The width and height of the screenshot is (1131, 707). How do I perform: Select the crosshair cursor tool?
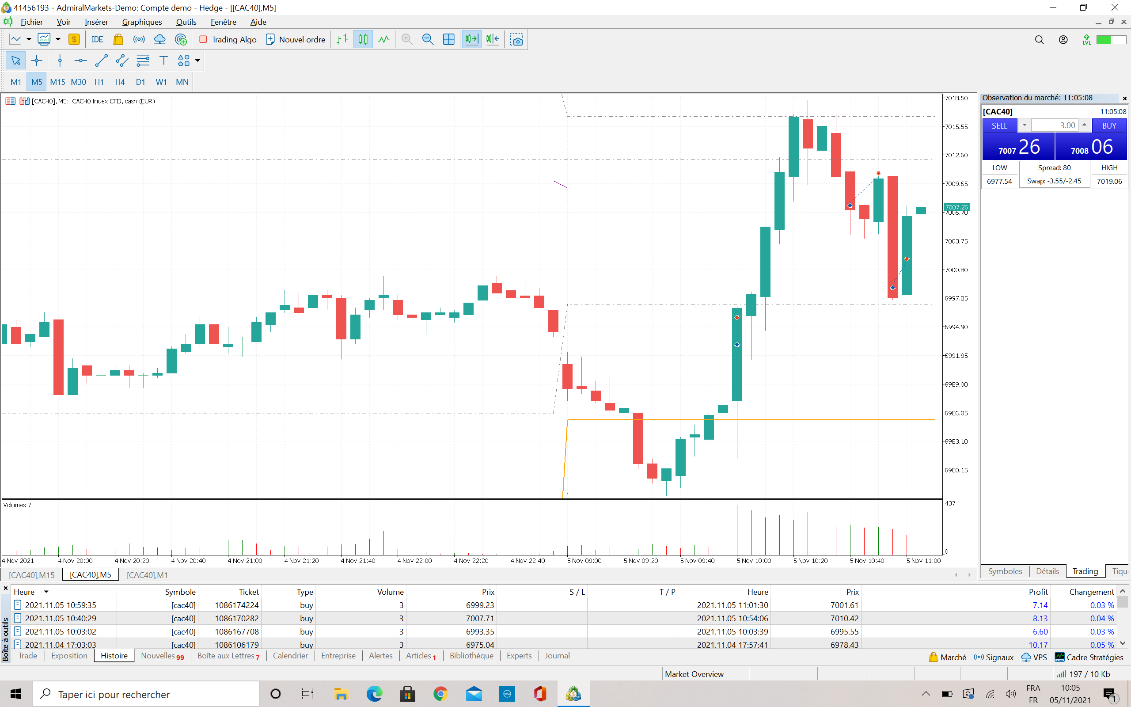[x=37, y=61]
